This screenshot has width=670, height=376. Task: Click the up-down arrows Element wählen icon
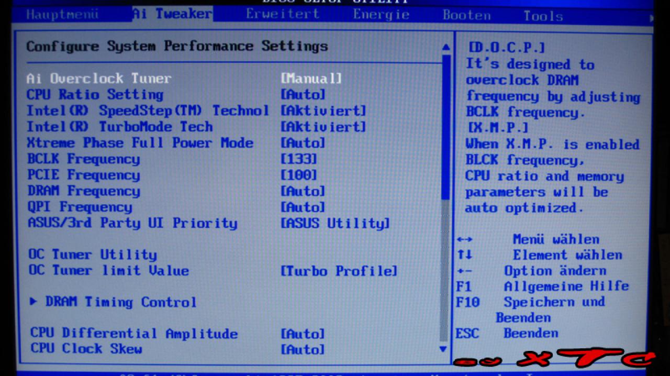click(464, 255)
